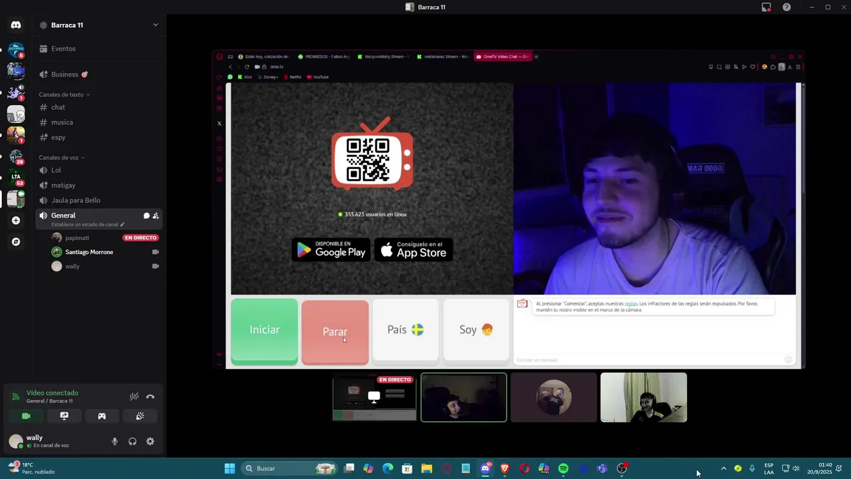This screenshot has width=851, height=479.
Task: Click invite people icon on General channel
Action: click(156, 216)
